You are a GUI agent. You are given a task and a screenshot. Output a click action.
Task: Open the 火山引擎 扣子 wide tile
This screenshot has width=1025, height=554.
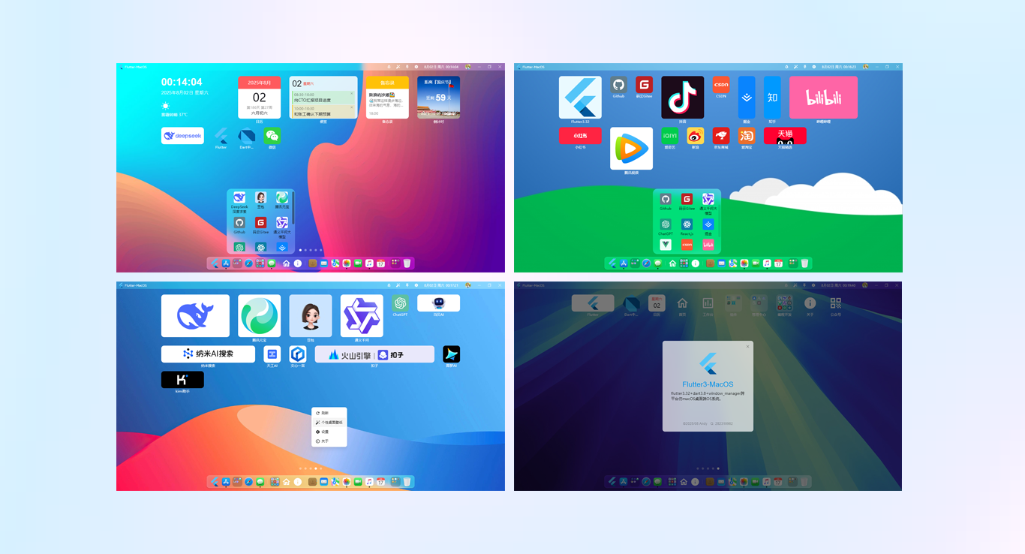[374, 354]
